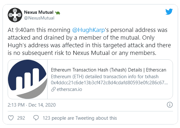Like the tweet with heart icon
Image resolution: width=180 pixels, height=128 pixels.
point(11,118)
